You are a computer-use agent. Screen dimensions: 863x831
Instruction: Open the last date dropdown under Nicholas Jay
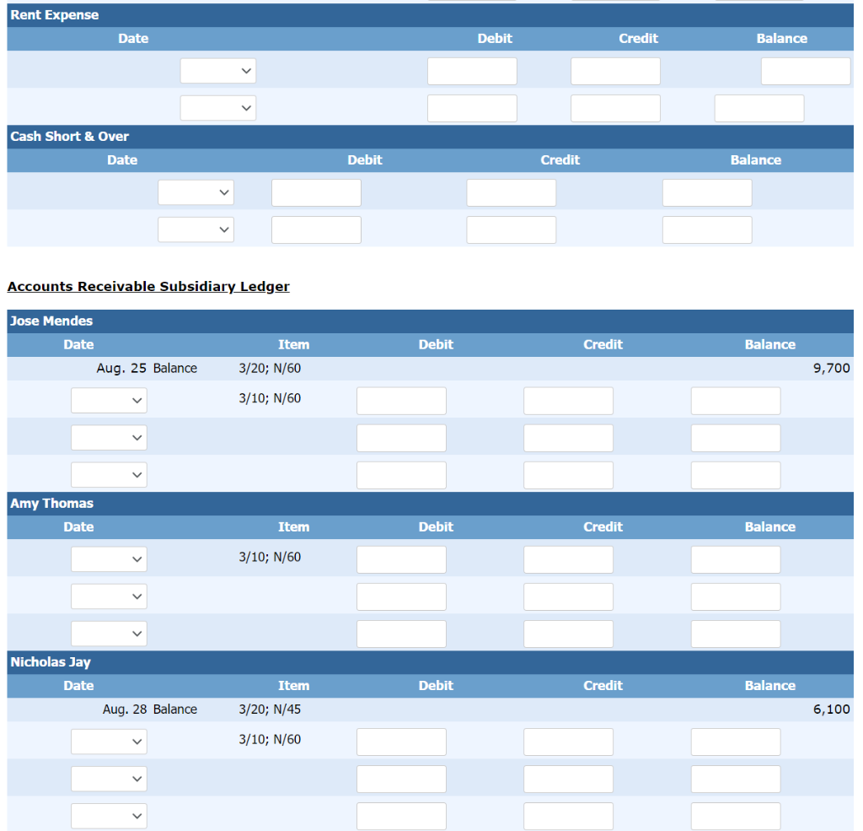click(109, 816)
